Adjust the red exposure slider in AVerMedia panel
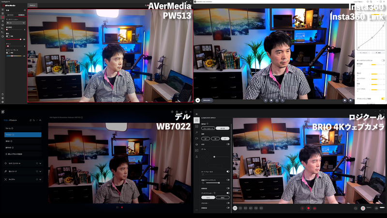This screenshot has width=387, height=218. click(x=14, y=39)
